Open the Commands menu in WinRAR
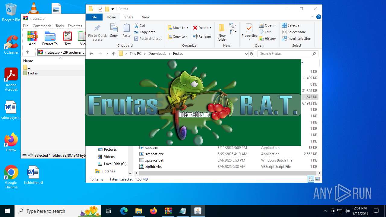Screen dimensions: 386x217 click(42, 26)
